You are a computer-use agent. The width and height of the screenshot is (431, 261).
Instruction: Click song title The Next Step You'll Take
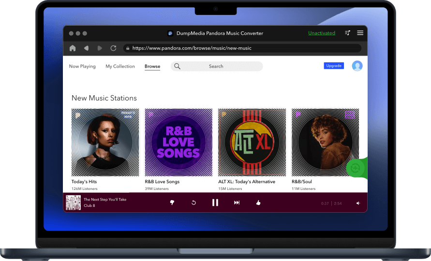[x=105, y=200]
